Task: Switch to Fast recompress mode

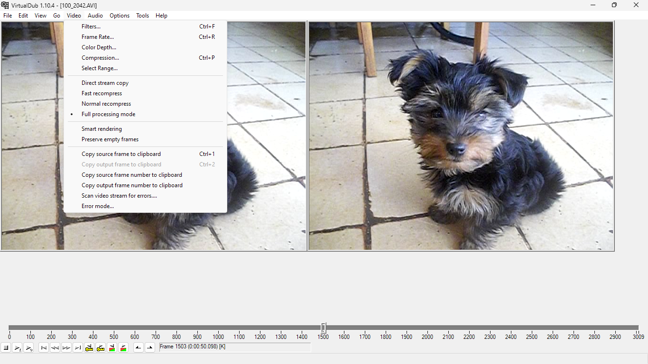Action: point(102,93)
